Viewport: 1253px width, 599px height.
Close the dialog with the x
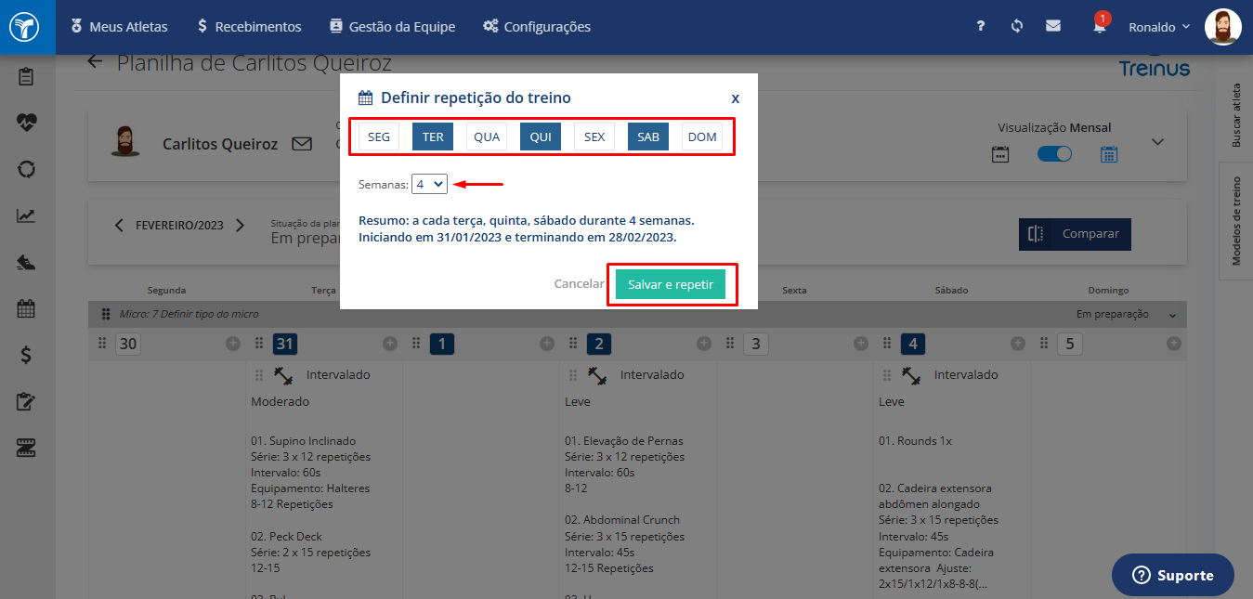point(735,98)
